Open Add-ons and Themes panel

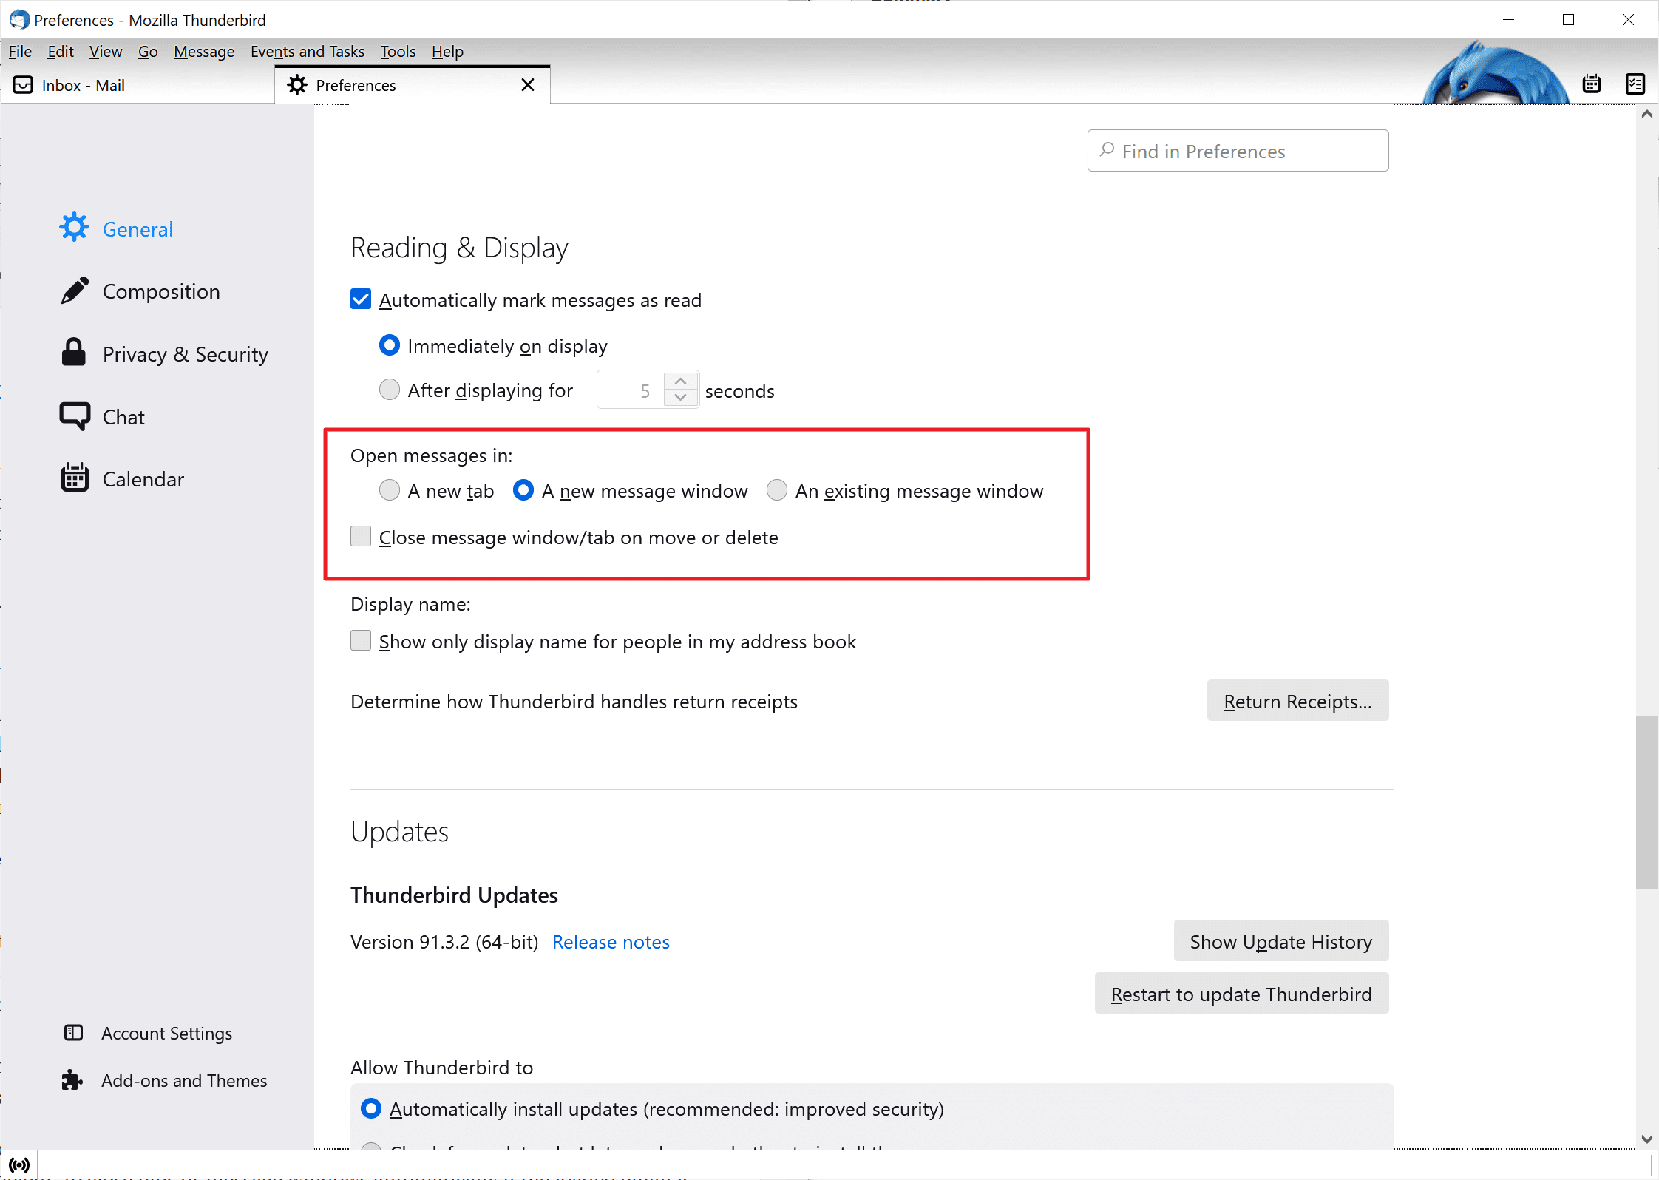[x=184, y=1080]
